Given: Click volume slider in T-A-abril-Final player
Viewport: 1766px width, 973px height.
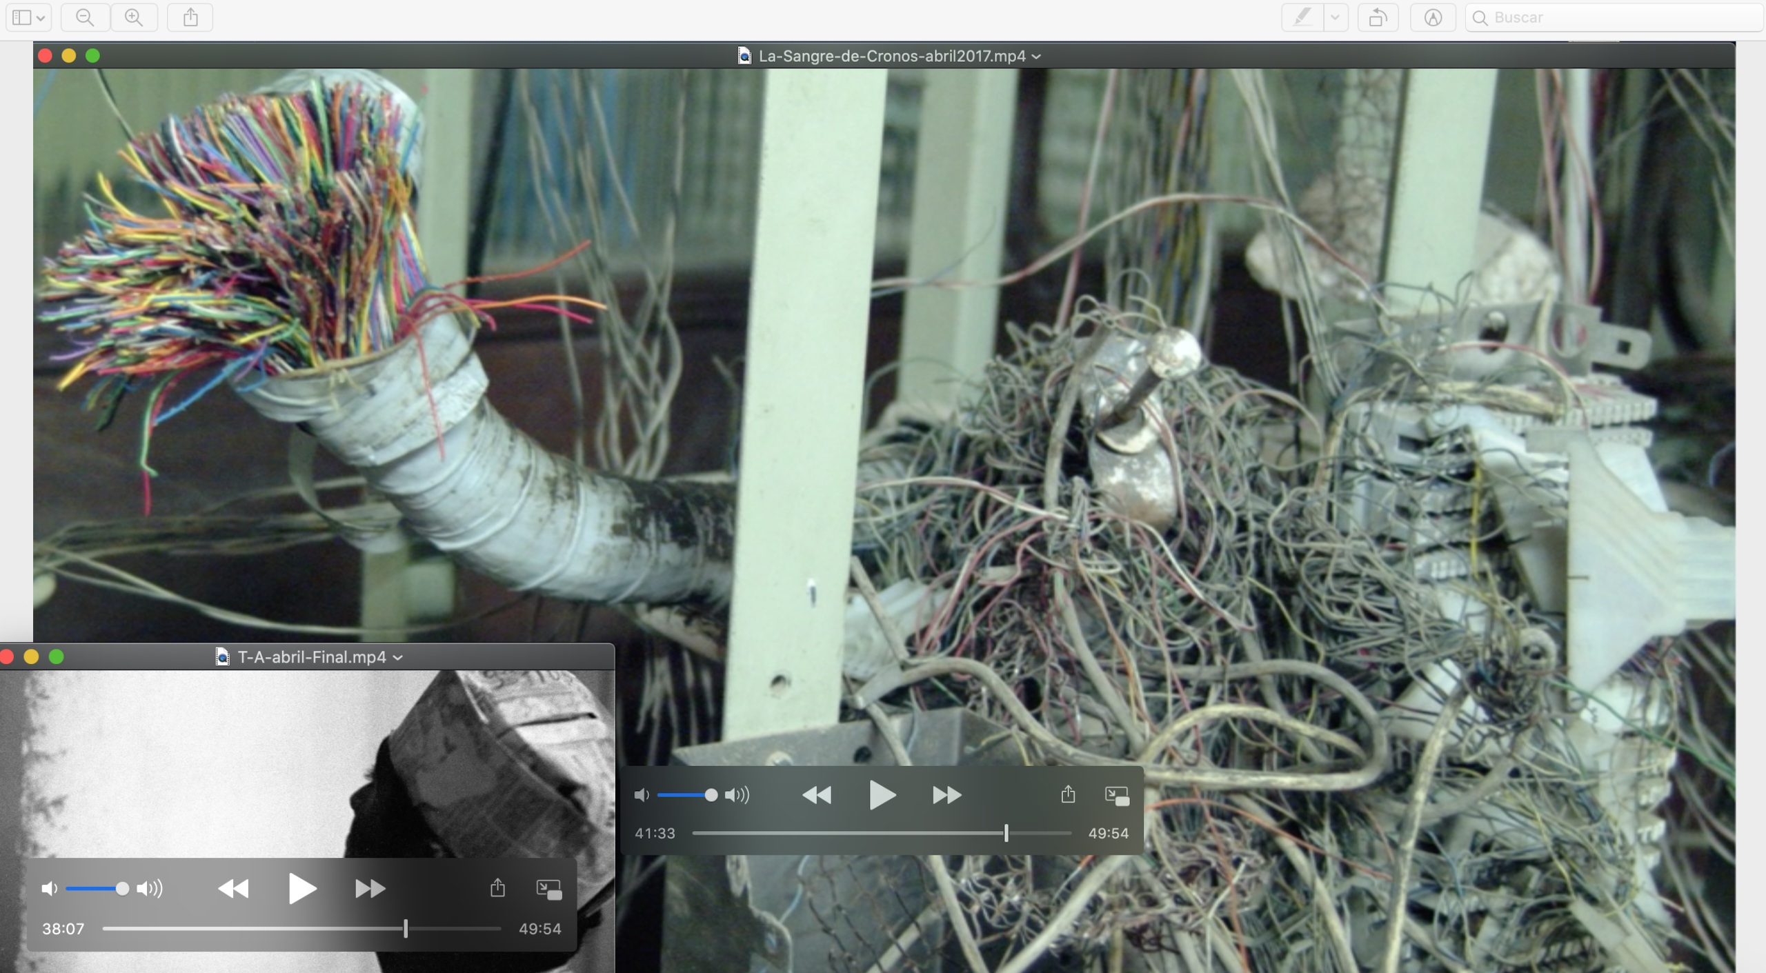Looking at the screenshot, I should pos(97,888).
